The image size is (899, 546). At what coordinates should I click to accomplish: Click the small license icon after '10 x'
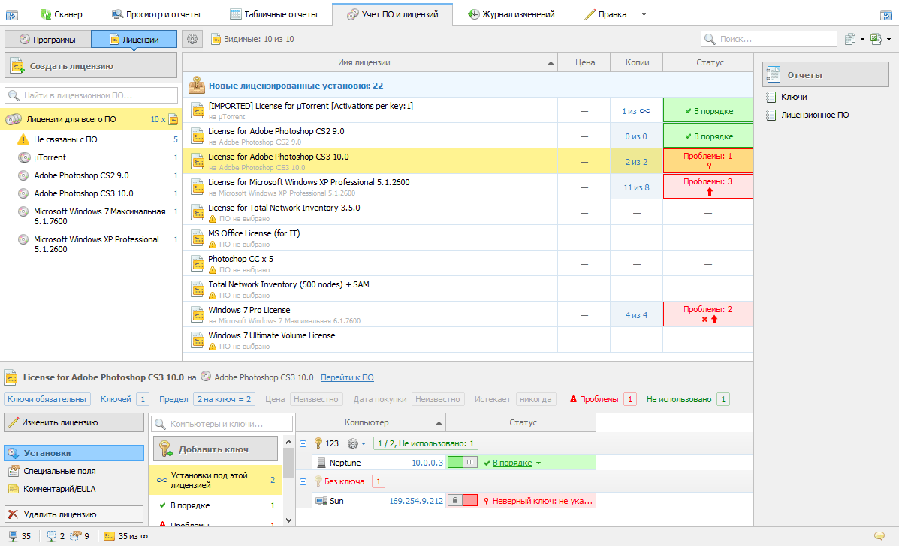173,119
